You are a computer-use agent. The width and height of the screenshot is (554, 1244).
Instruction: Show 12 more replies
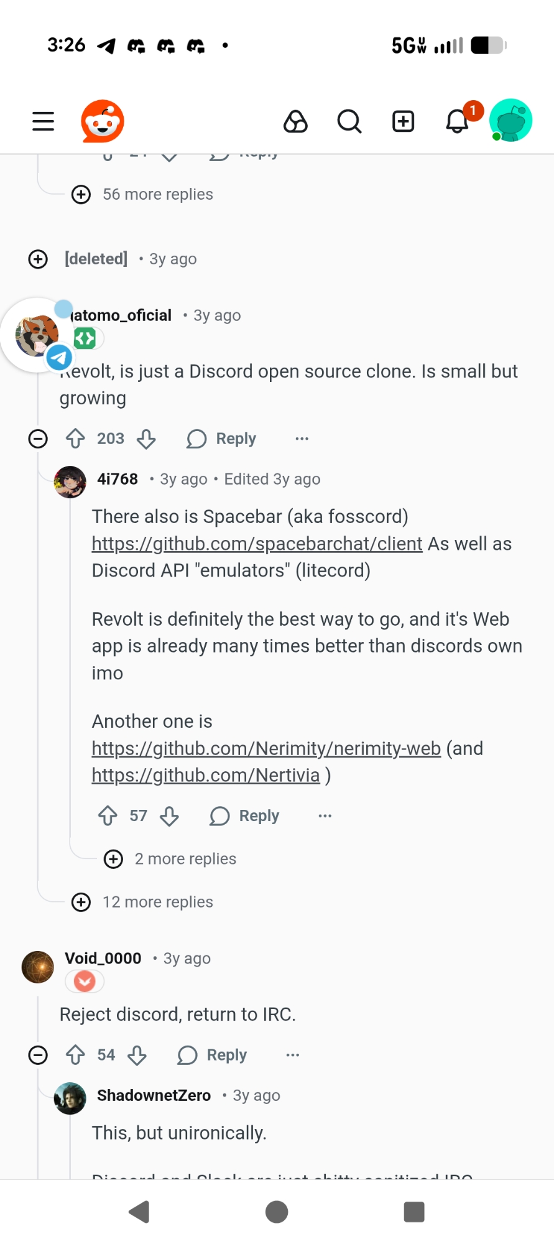pyautogui.click(x=157, y=902)
